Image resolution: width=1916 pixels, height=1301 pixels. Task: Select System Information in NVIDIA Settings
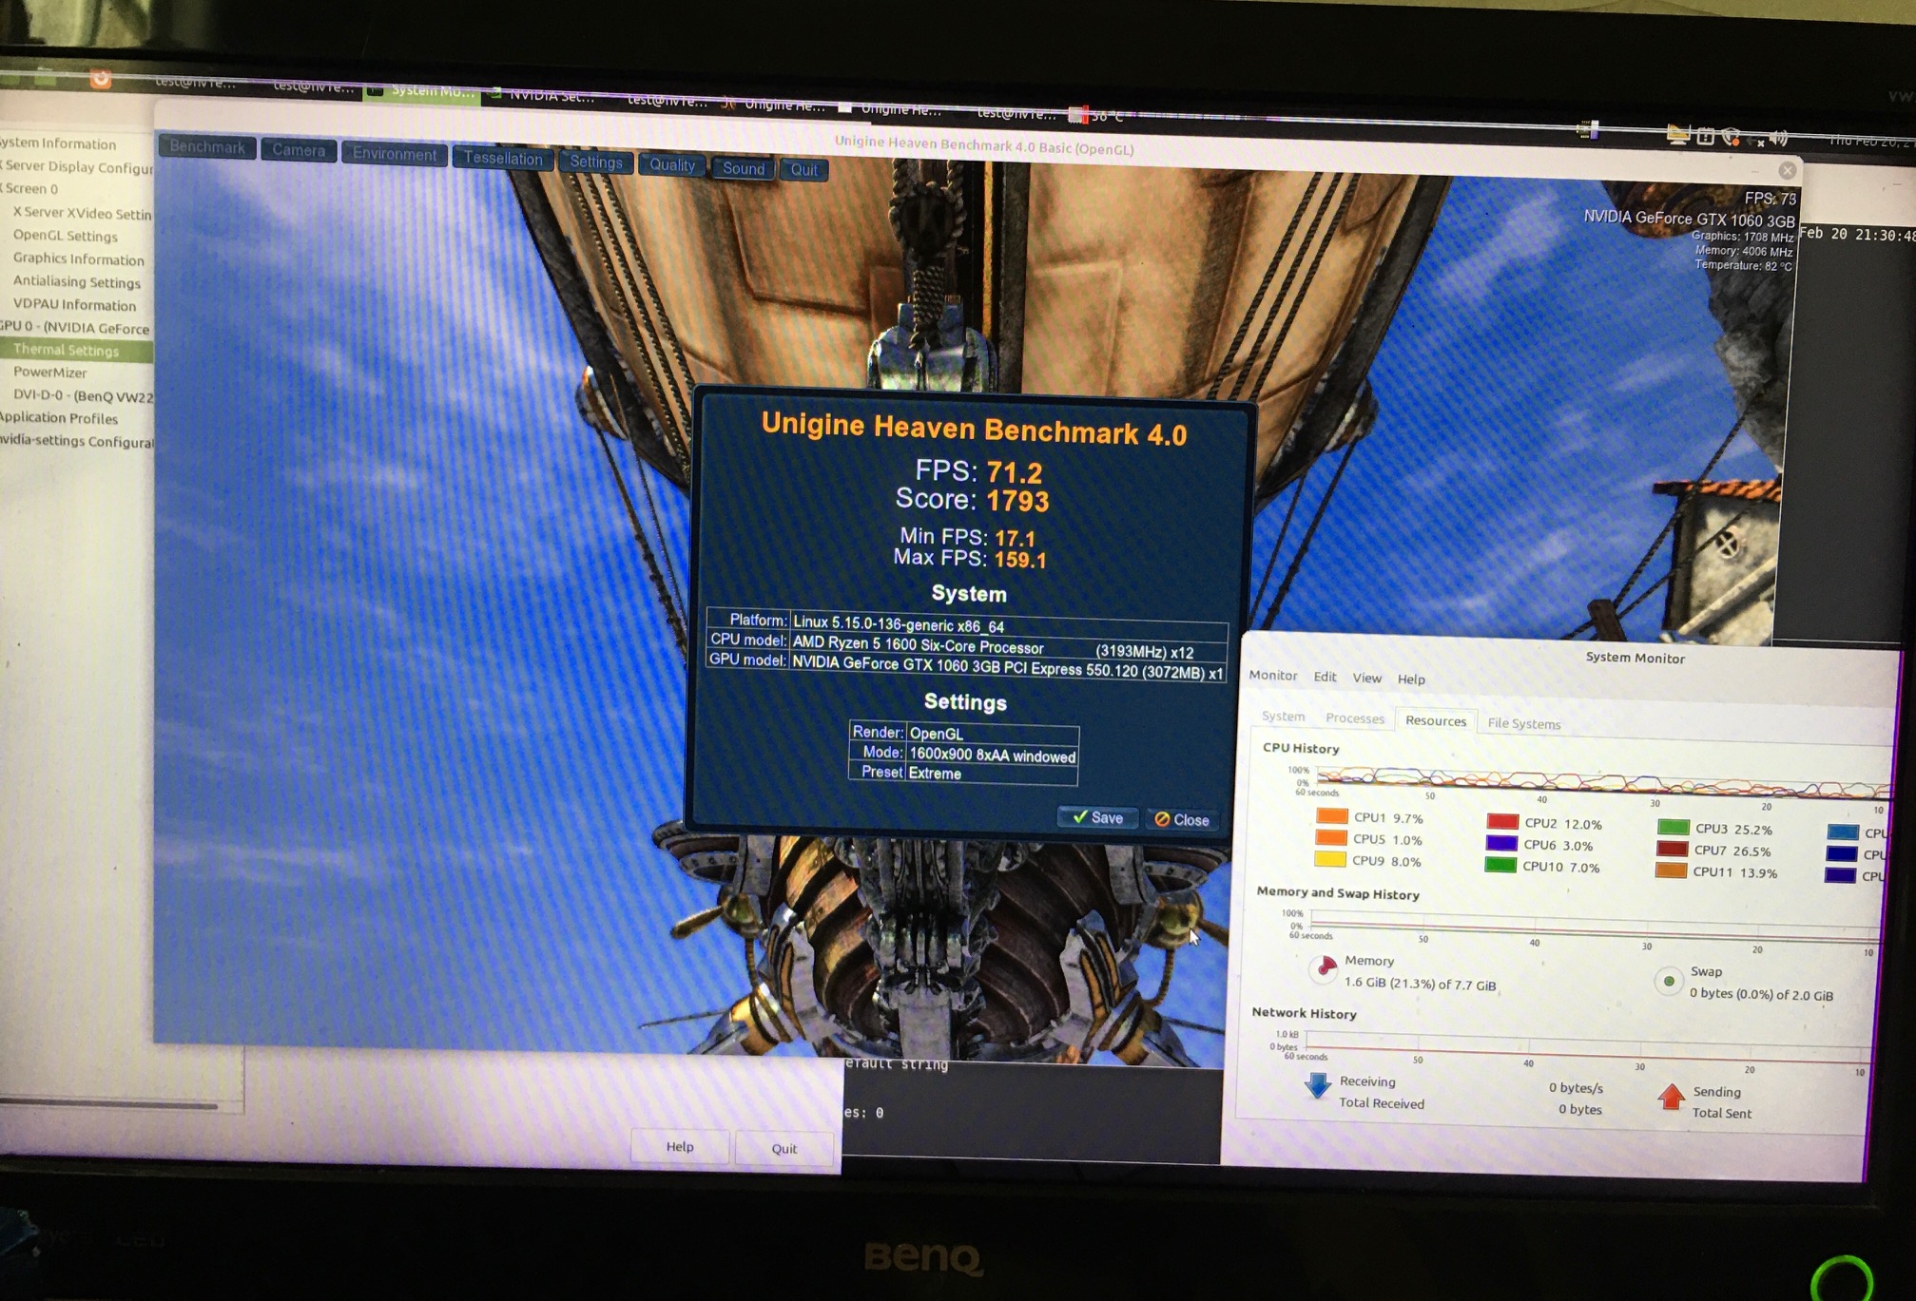tap(58, 143)
